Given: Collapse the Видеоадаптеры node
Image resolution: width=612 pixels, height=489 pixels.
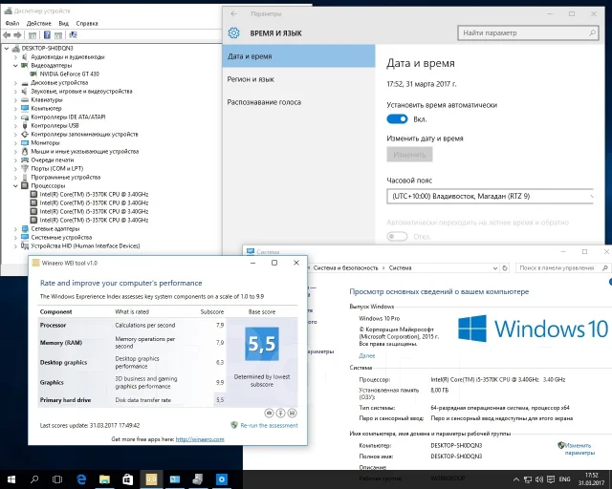Looking at the screenshot, I should point(15,66).
